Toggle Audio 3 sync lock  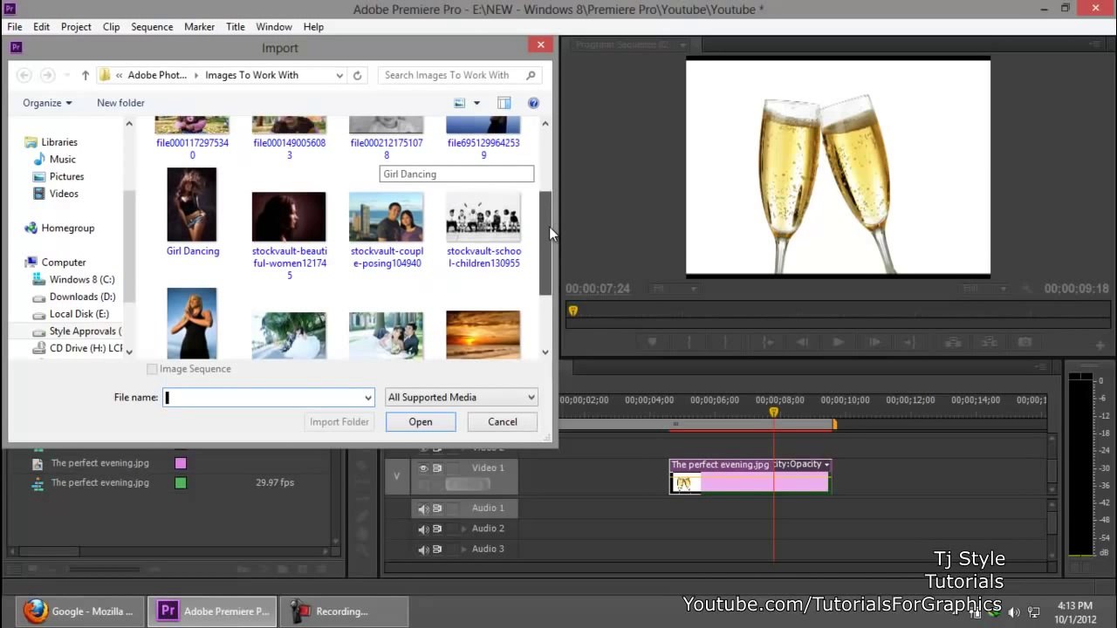coord(437,549)
